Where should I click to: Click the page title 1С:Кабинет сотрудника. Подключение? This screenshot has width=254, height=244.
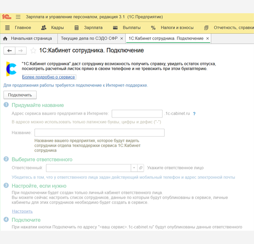pos(91,51)
